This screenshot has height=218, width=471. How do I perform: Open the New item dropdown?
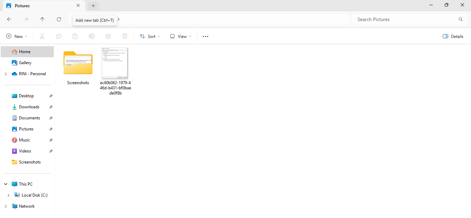tap(17, 36)
